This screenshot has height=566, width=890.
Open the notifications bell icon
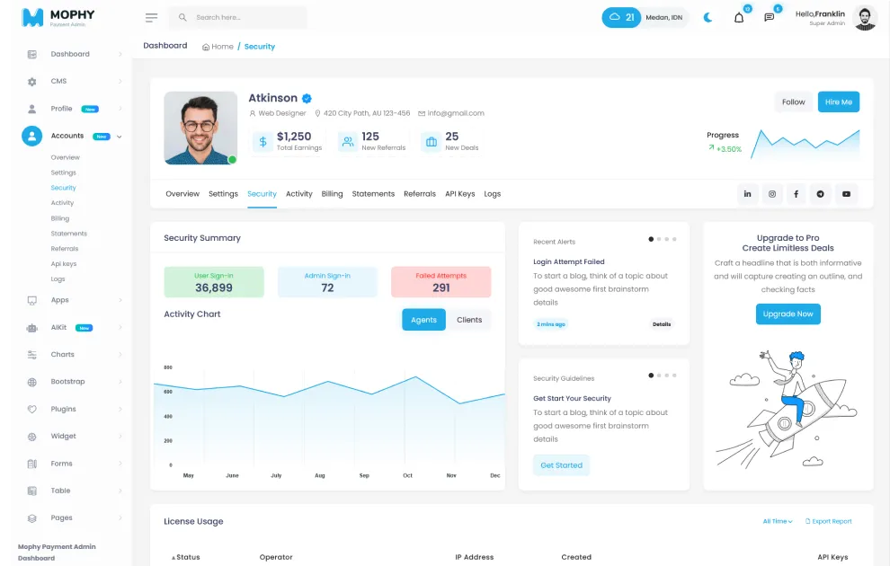[738, 18]
